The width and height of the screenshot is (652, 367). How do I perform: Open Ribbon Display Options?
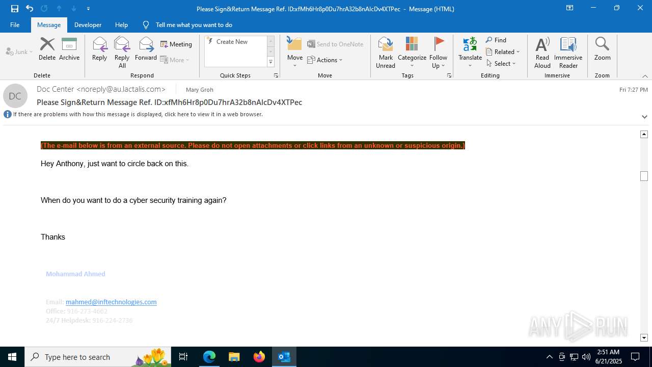(x=570, y=8)
